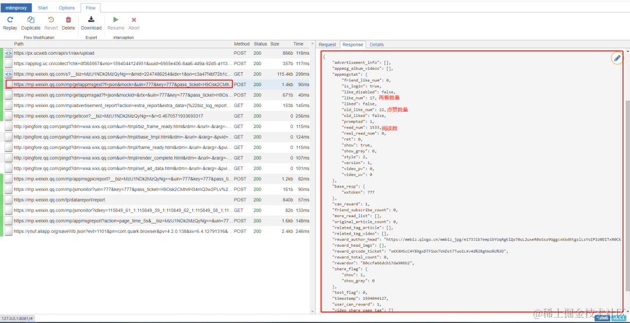Screen dimensions: 630x323
Task: Click the reward_author_head URL value
Action: pos(503,239)
